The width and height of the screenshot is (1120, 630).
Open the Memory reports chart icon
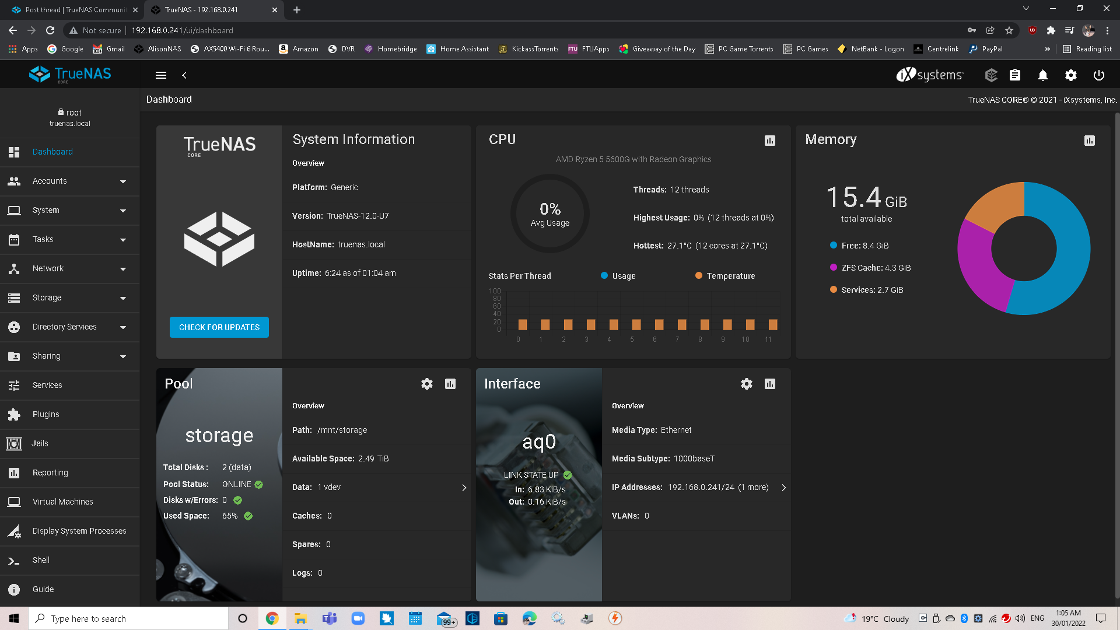[1090, 141]
